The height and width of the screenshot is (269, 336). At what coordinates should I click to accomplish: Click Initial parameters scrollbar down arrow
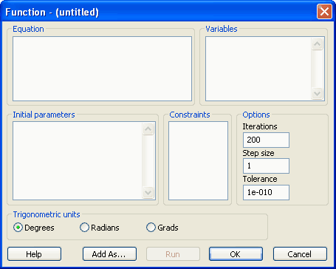pos(148,192)
